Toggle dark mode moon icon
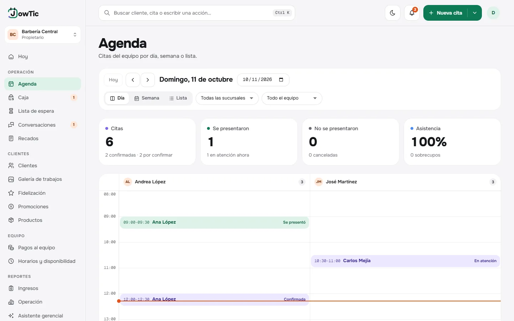The height and width of the screenshot is (321, 514). click(393, 13)
